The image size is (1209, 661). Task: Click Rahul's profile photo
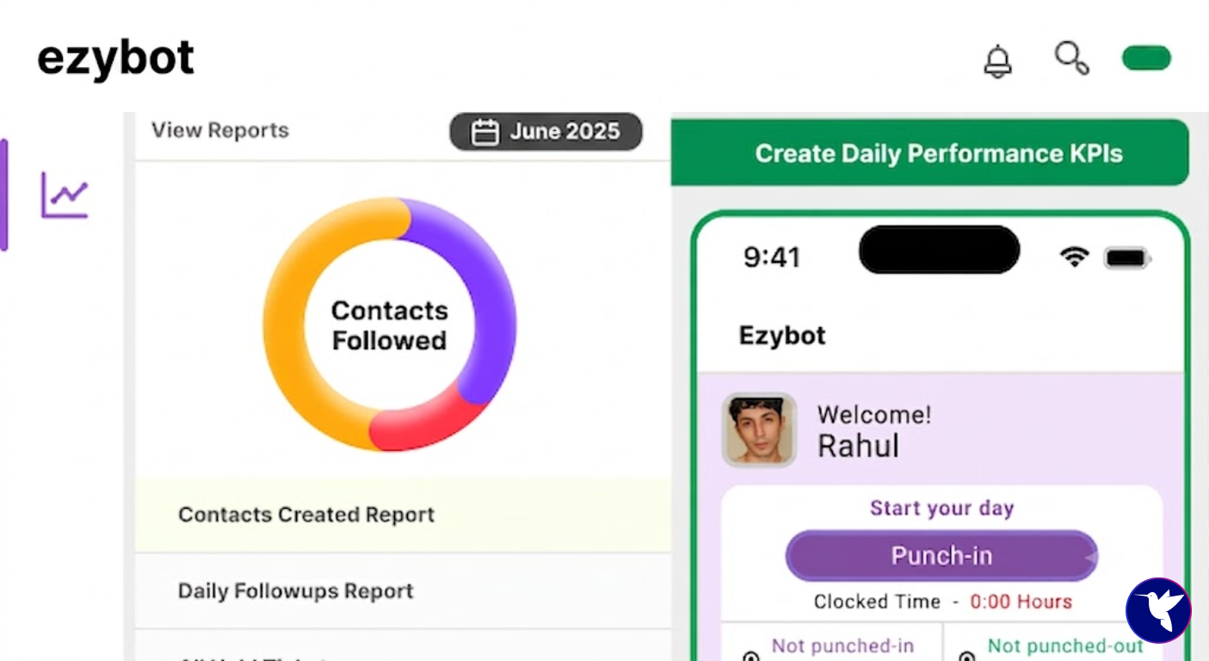[x=759, y=430]
